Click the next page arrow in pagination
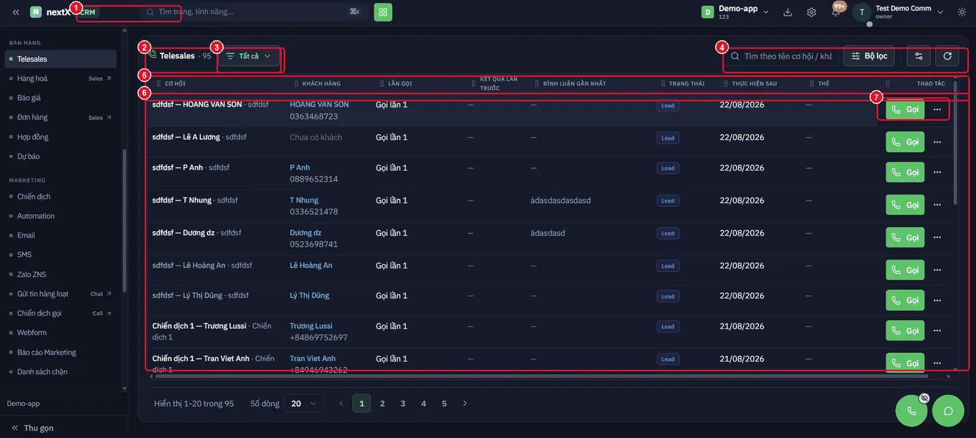Image resolution: width=976 pixels, height=438 pixels. tap(465, 404)
